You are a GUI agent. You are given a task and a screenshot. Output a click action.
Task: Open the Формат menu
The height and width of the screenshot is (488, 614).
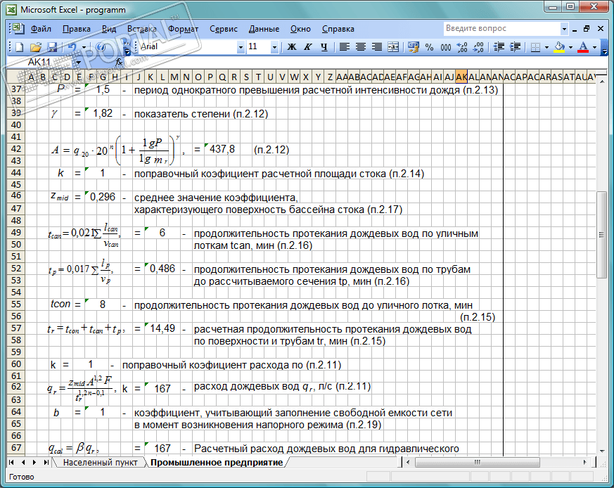pyautogui.click(x=184, y=29)
